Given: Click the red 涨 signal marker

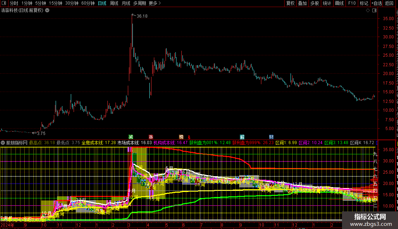Looking at the screenshot, I should click(151, 137).
